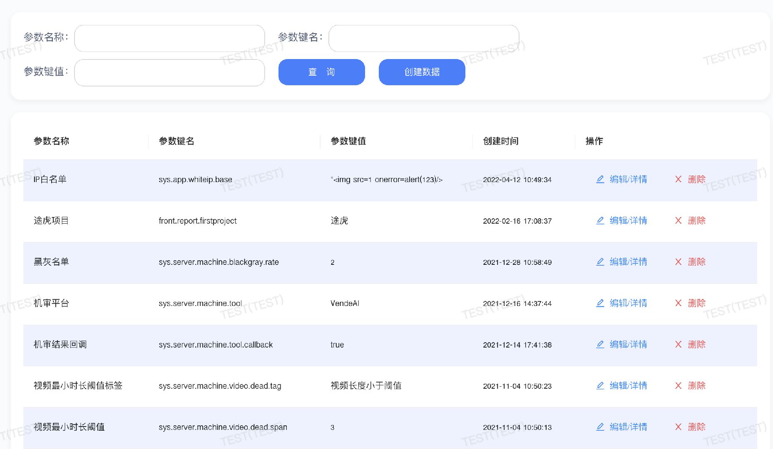Focus the 参数键值 input field
Image resolution: width=773 pixels, height=449 pixels.
(x=169, y=73)
